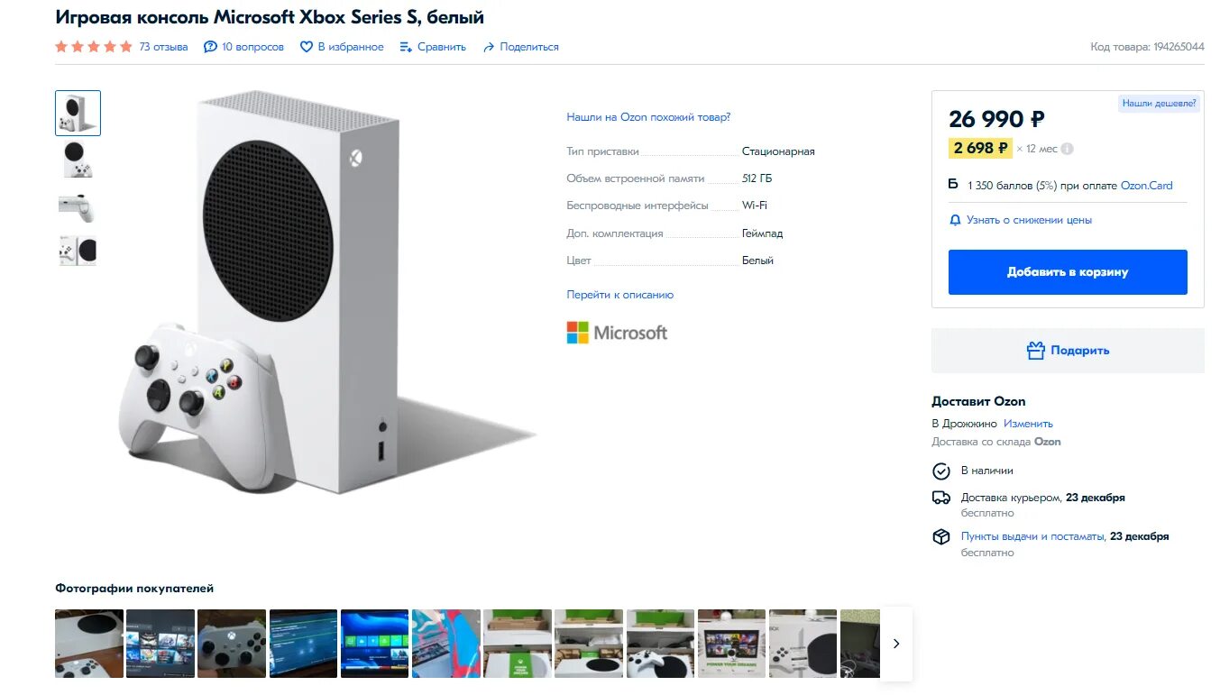This screenshot has height=695, width=1220.
Task: Open Ozon.Card payment link
Action: [1146, 186]
